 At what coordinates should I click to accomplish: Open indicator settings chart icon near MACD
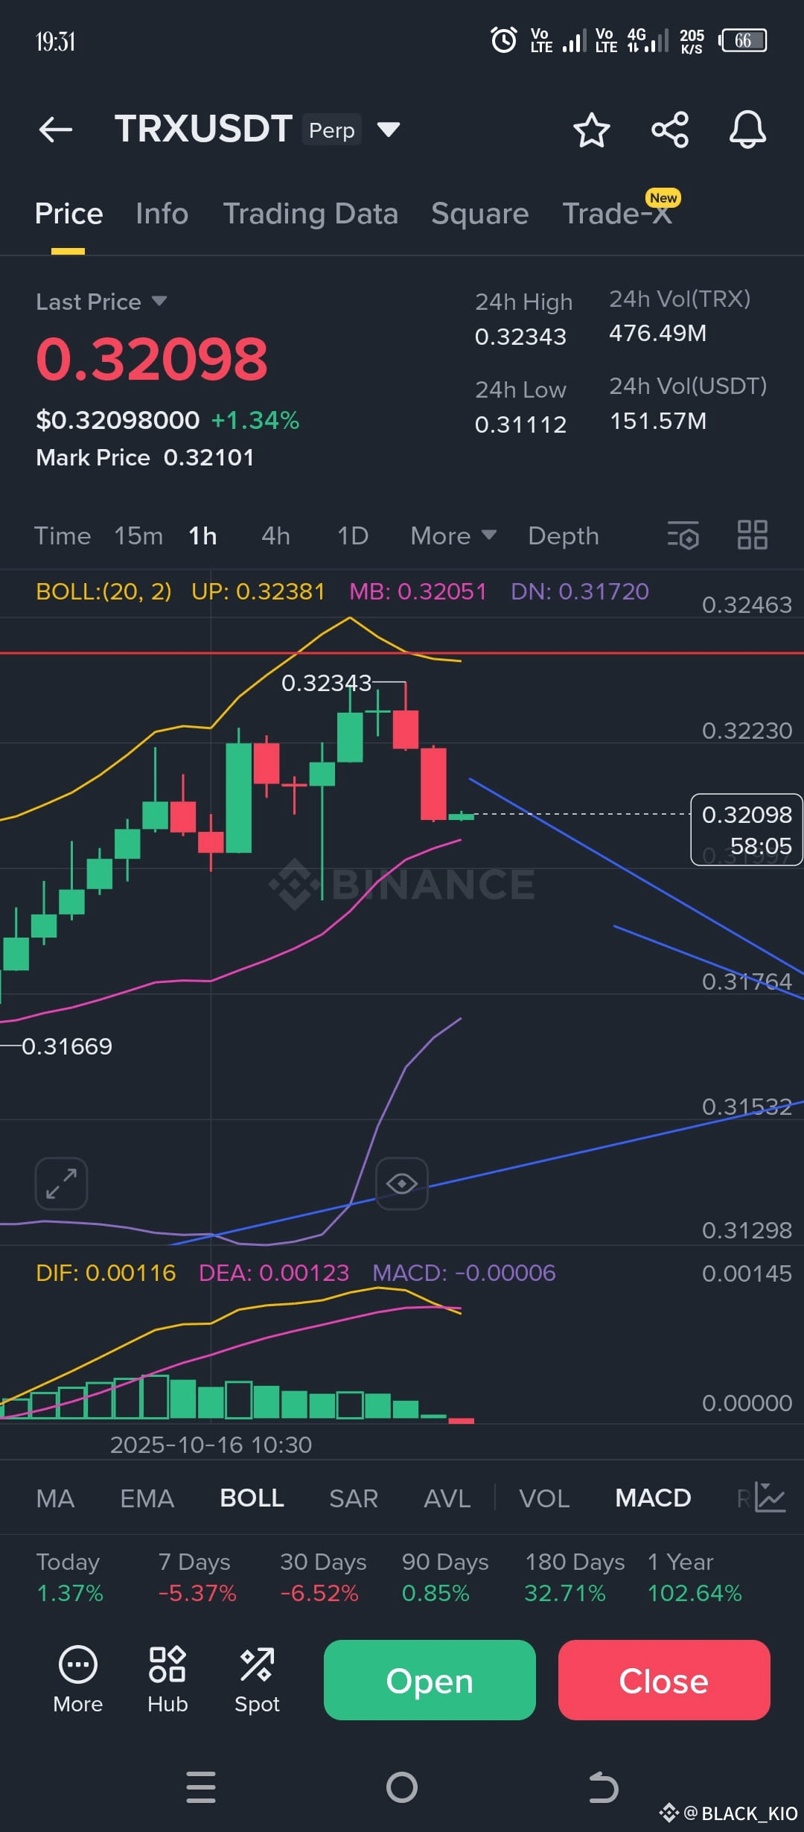[770, 1497]
